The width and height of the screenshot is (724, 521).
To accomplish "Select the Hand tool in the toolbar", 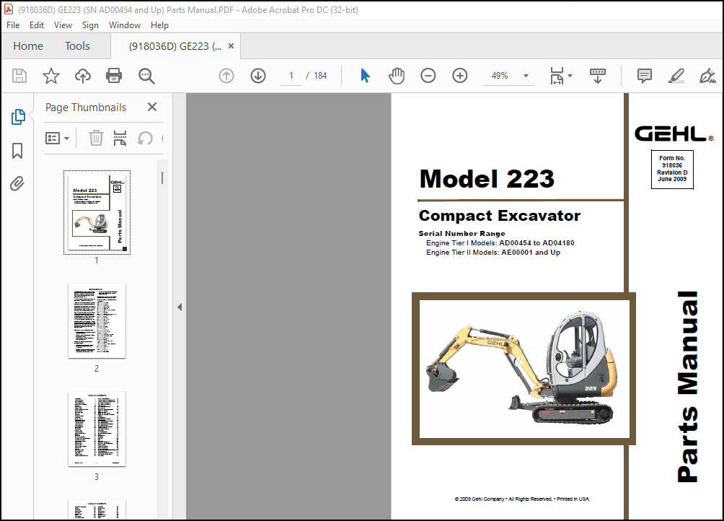I will coord(397,75).
